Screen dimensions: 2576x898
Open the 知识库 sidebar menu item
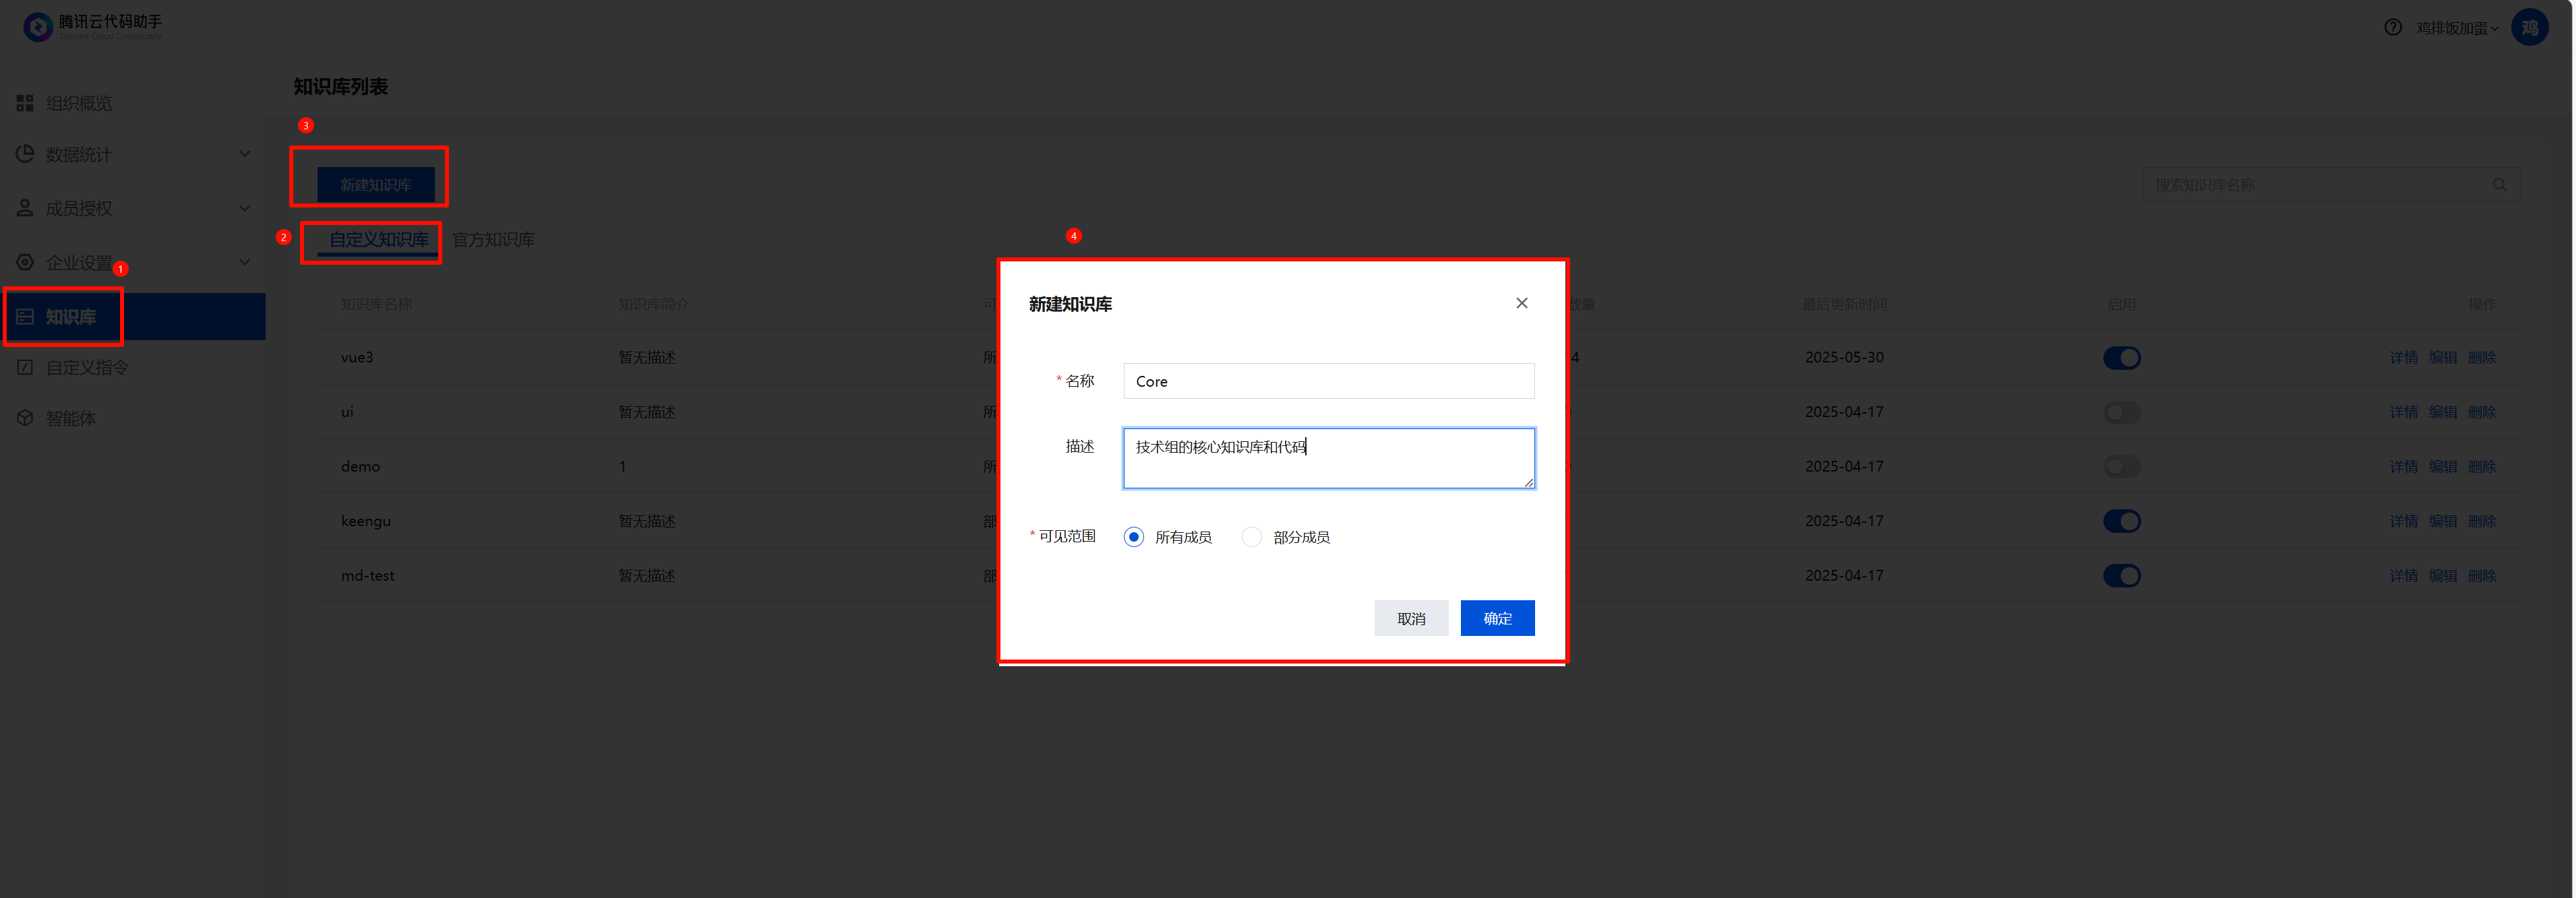(x=70, y=317)
